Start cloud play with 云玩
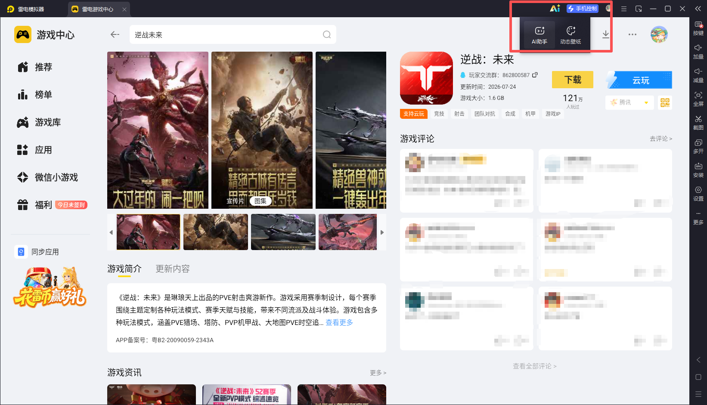Image resolution: width=707 pixels, height=405 pixels. click(639, 80)
